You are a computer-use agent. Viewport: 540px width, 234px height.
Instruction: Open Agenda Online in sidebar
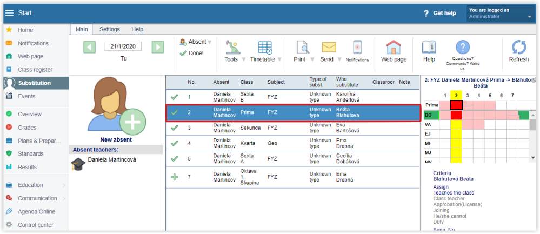pyautogui.click(x=36, y=212)
